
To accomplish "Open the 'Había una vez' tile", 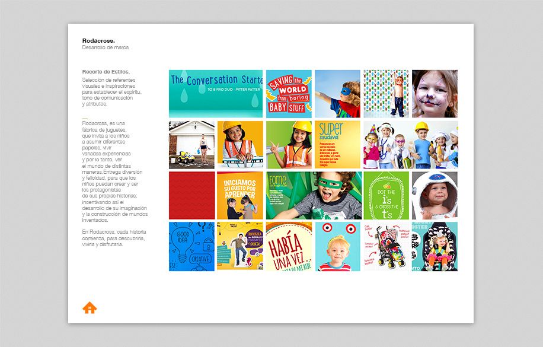I will coord(289,247).
